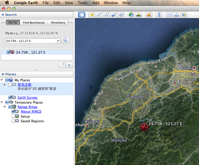199x165 pixels.
Task: Click the airport icon near Xibin Expy
Action: pos(156,66)
